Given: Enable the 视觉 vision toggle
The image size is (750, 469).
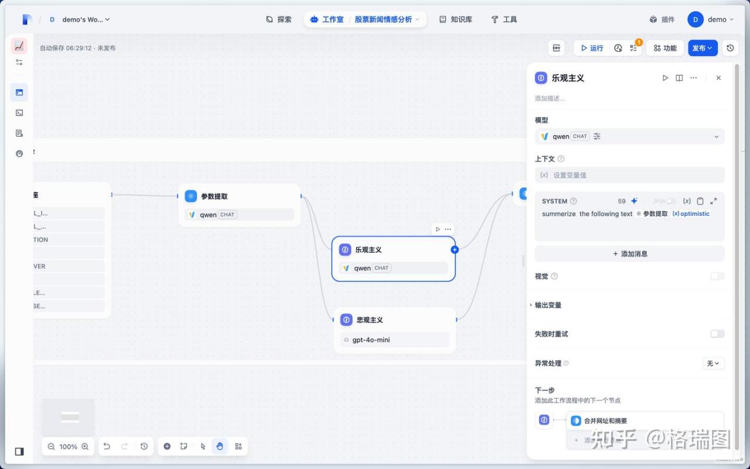Looking at the screenshot, I should 717,276.
